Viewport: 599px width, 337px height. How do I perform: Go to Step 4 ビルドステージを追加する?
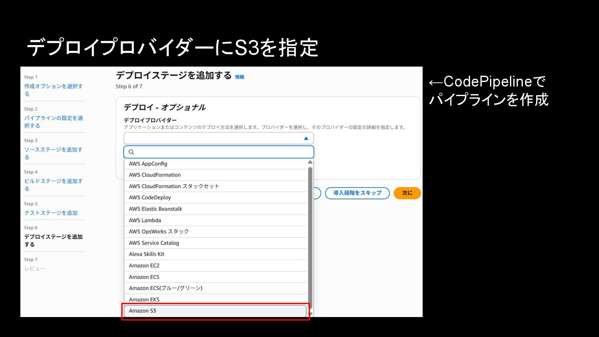pos(53,185)
